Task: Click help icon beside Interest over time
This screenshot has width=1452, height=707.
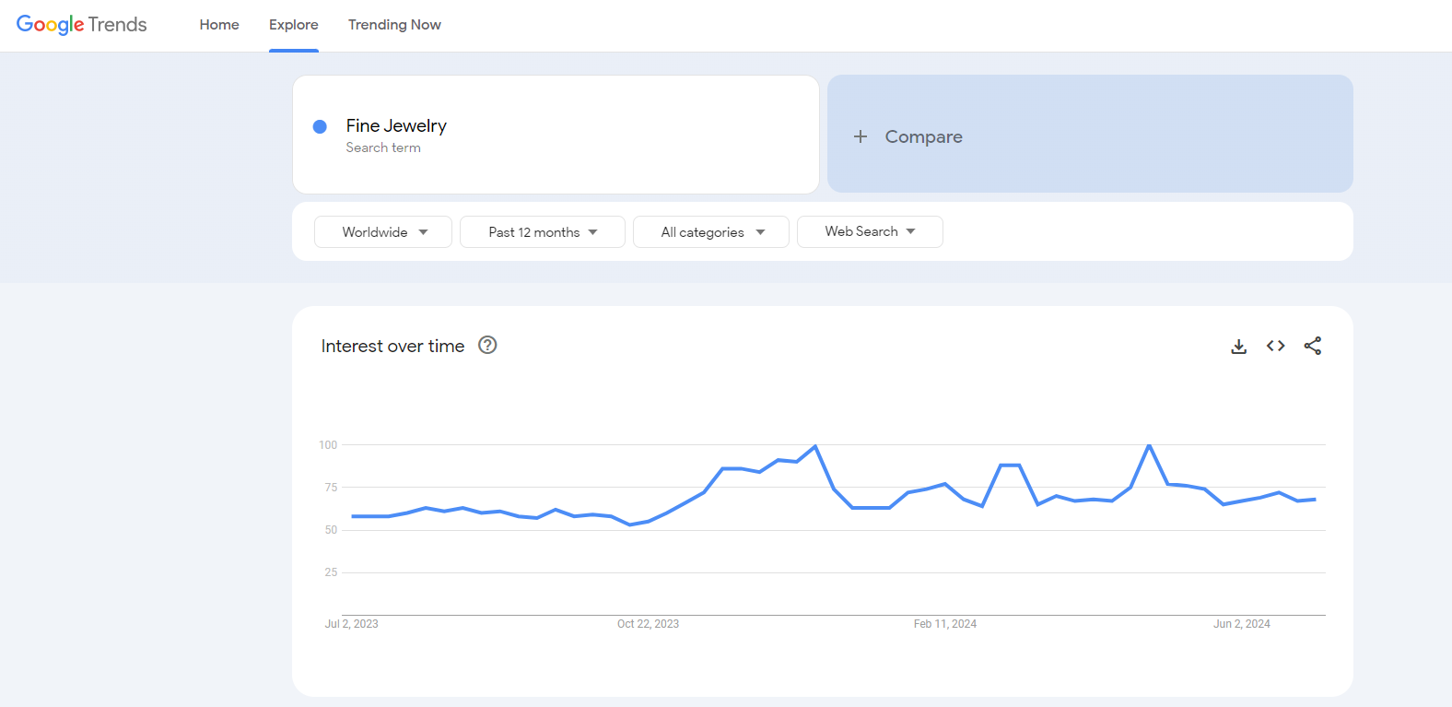Action: [487, 345]
